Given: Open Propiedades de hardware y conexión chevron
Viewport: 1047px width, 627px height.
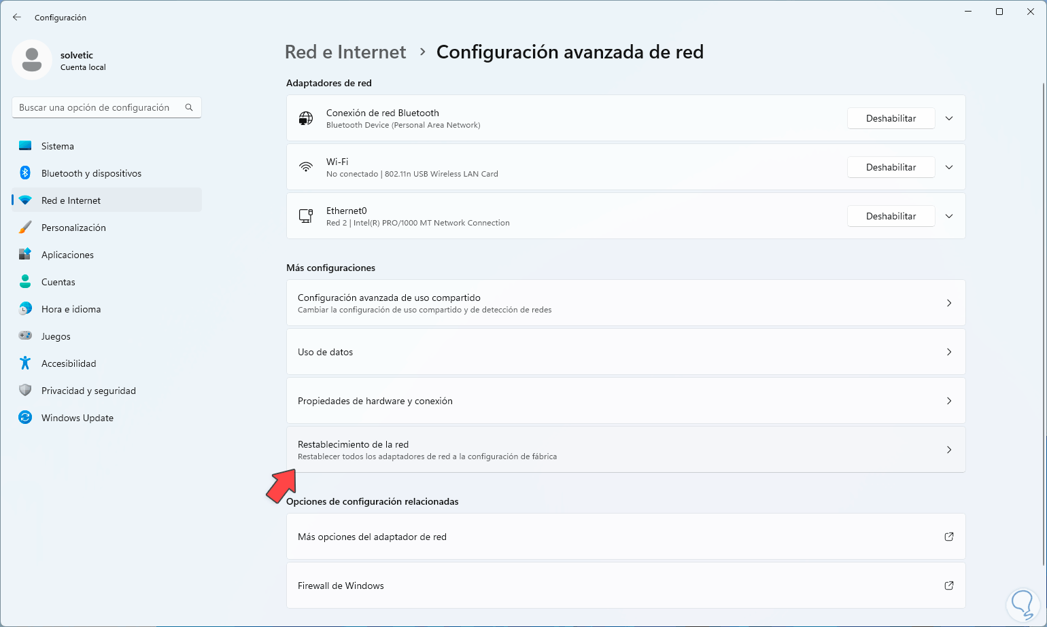Looking at the screenshot, I should 949,401.
